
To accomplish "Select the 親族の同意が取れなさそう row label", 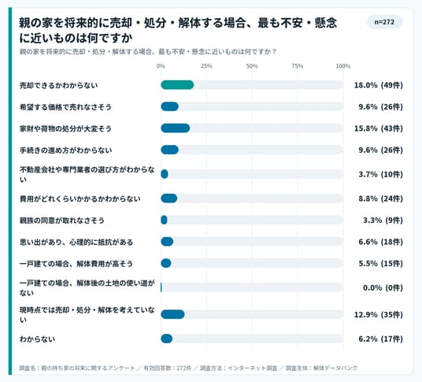I will coord(62,221).
